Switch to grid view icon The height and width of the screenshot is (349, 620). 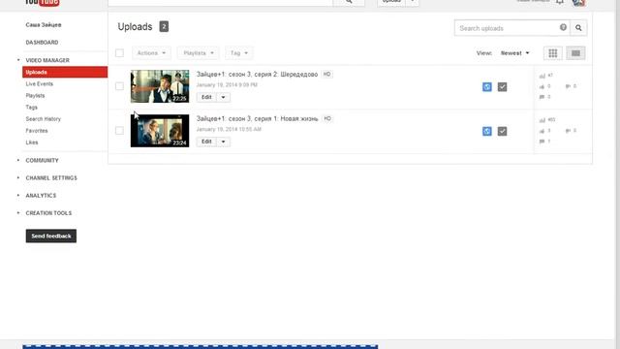point(553,53)
